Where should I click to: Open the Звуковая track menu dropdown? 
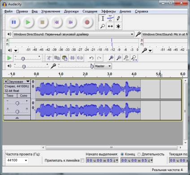pyautogui.click(x=19, y=82)
